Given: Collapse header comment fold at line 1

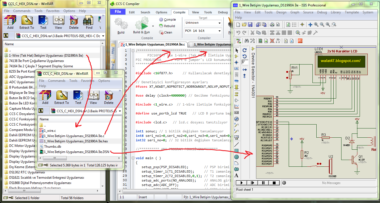Looking at the screenshot, I should pyautogui.click(x=133, y=51).
